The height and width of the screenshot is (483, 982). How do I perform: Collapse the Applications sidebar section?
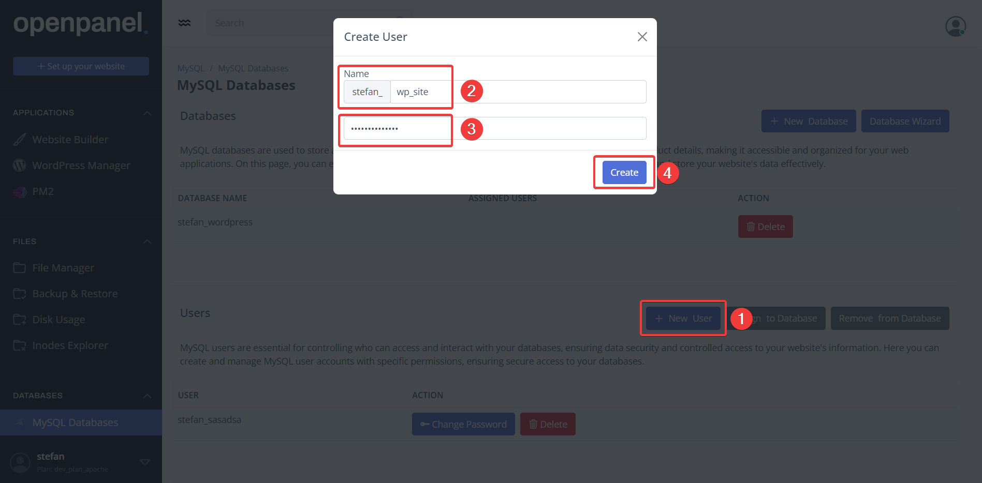[x=147, y=113]
